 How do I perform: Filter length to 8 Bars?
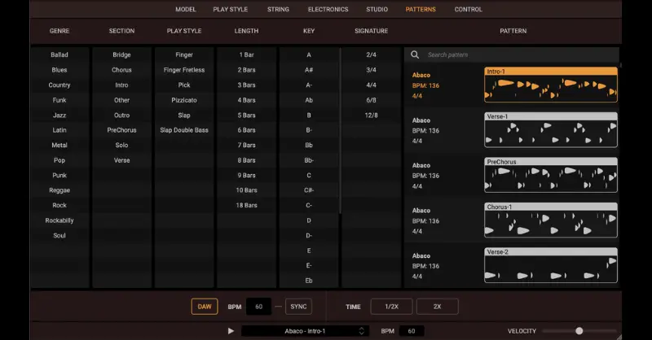point(247,160)
